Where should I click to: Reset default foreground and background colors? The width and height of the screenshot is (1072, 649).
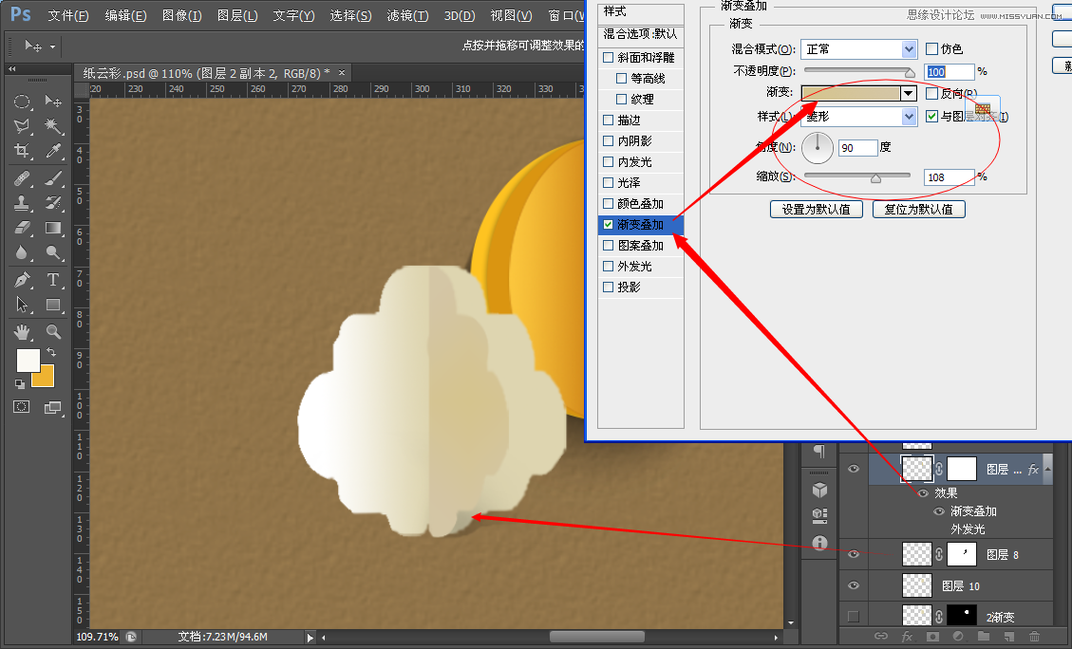(20, 384)
